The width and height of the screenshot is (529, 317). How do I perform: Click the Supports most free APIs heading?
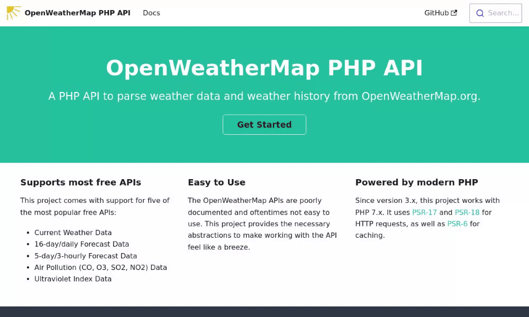click(80, 182)
